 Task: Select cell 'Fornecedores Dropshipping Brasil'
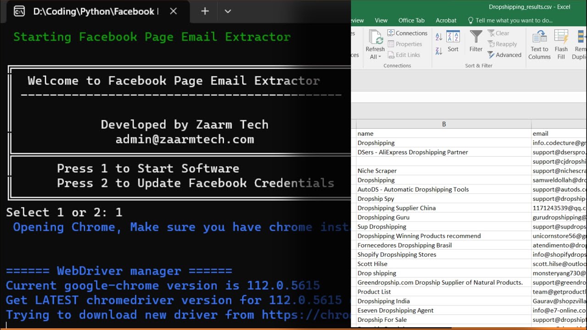443,245
